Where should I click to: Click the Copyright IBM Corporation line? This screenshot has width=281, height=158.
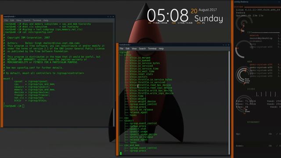(x=29, y=38)
